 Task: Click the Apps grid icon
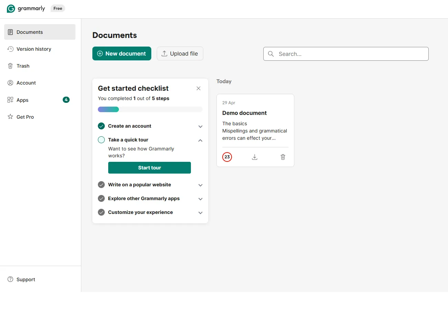tap(10, 100)
